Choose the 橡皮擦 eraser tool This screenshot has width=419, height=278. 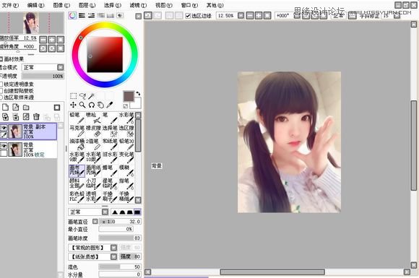point(93,131)
